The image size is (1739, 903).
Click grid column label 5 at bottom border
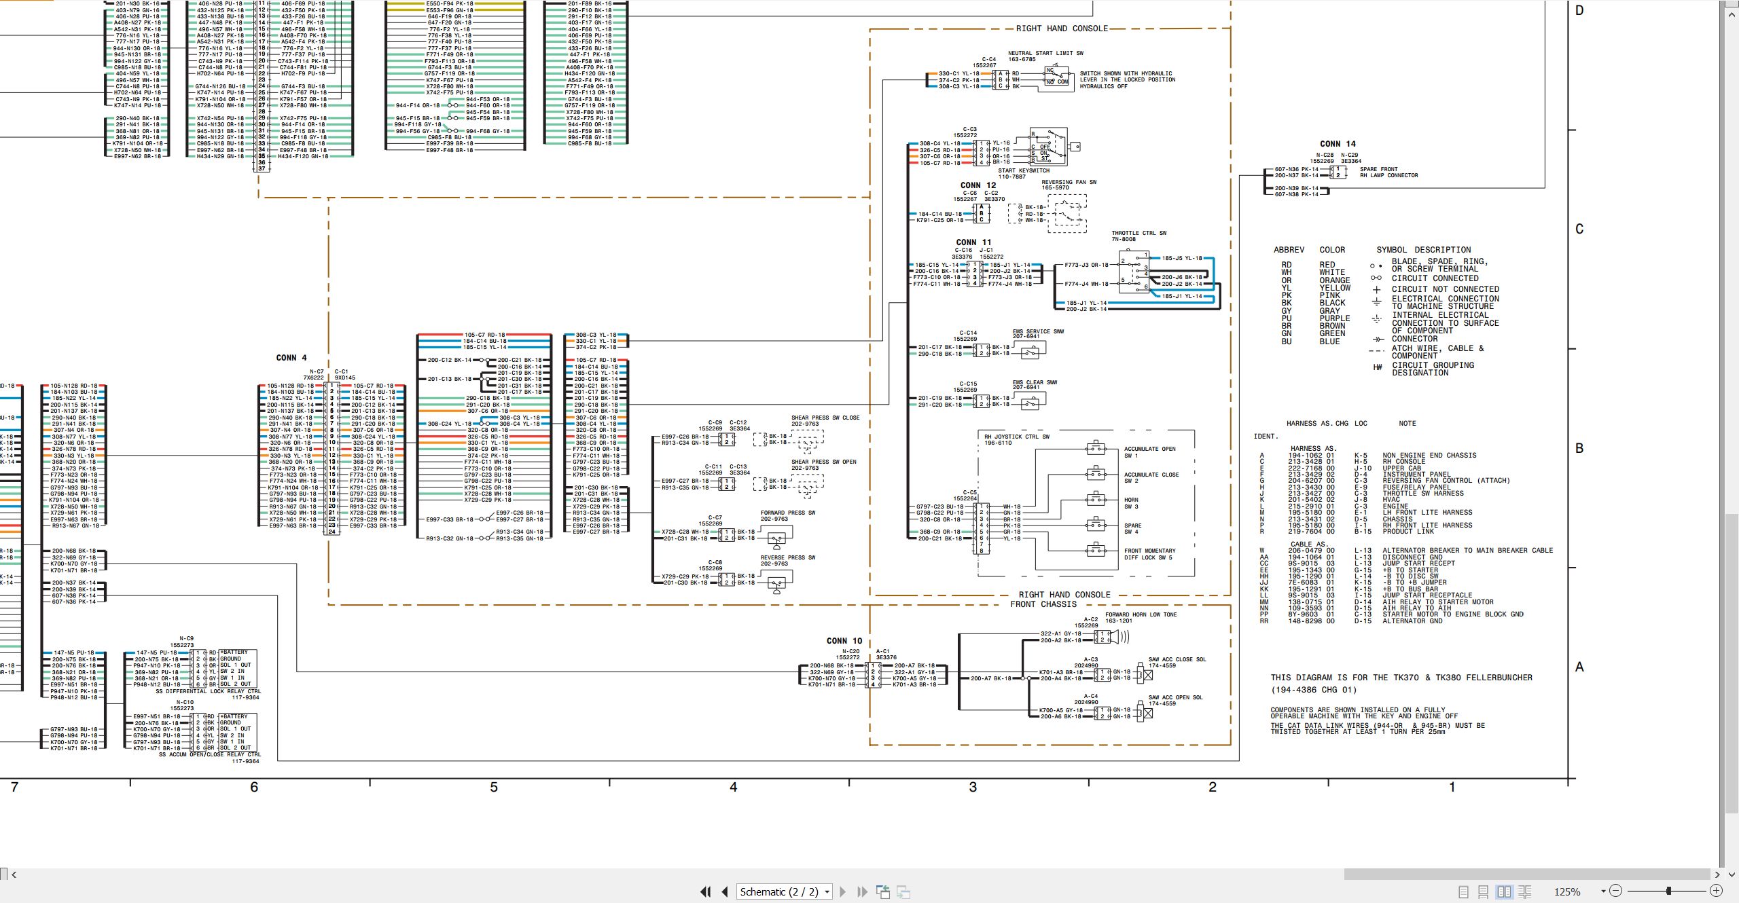(x=494, y=787)
